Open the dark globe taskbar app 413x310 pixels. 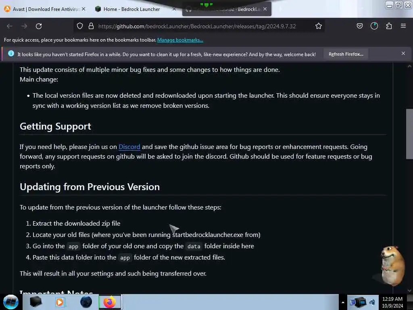(x=86, y=302)
